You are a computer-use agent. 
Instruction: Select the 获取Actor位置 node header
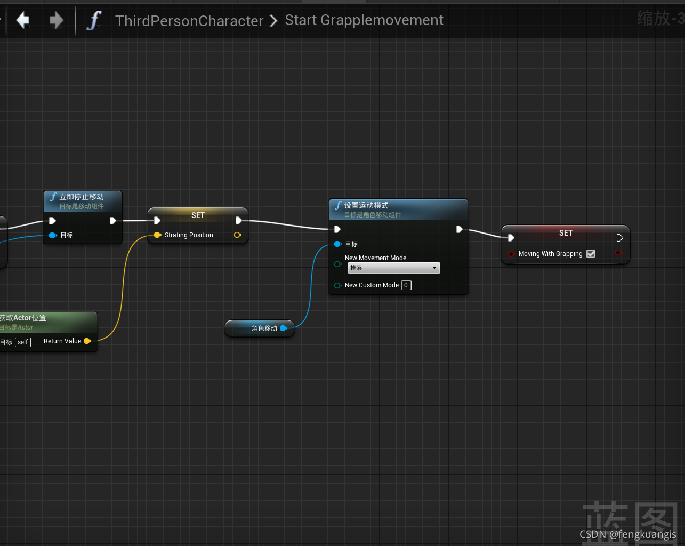point(49,322)
